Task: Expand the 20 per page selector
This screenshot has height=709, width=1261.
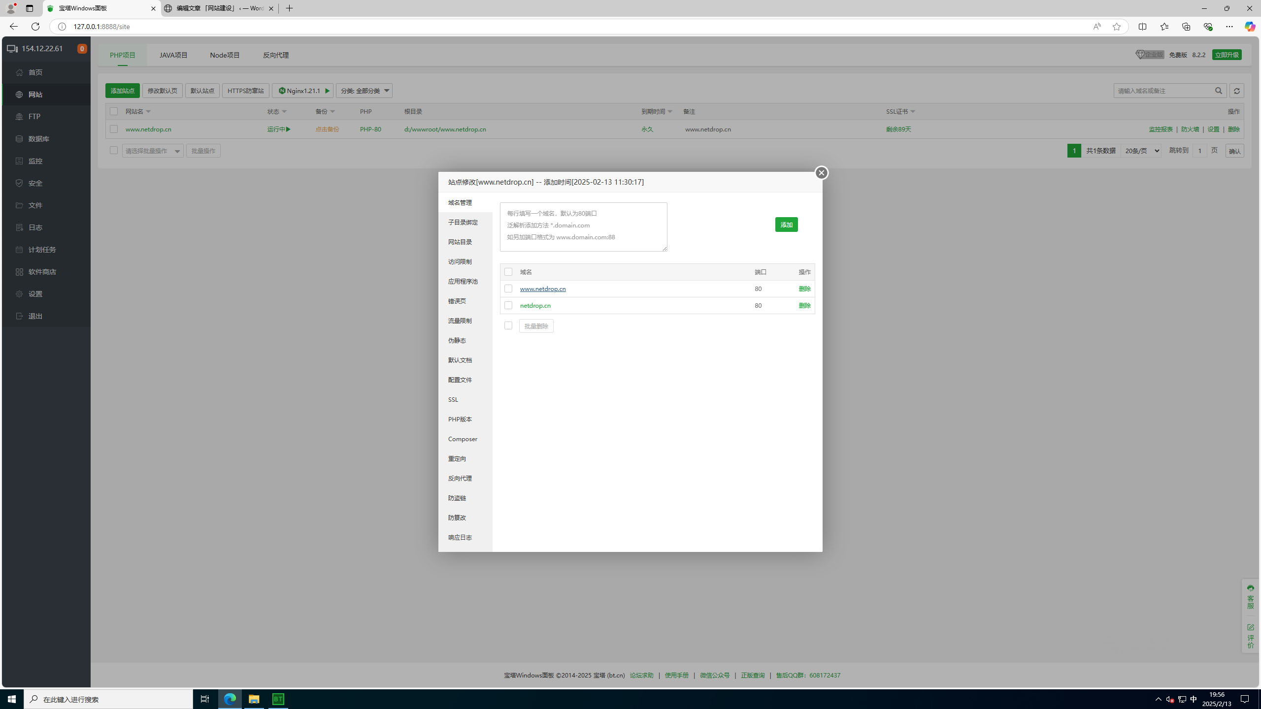Action: [x=1140, y=151]
